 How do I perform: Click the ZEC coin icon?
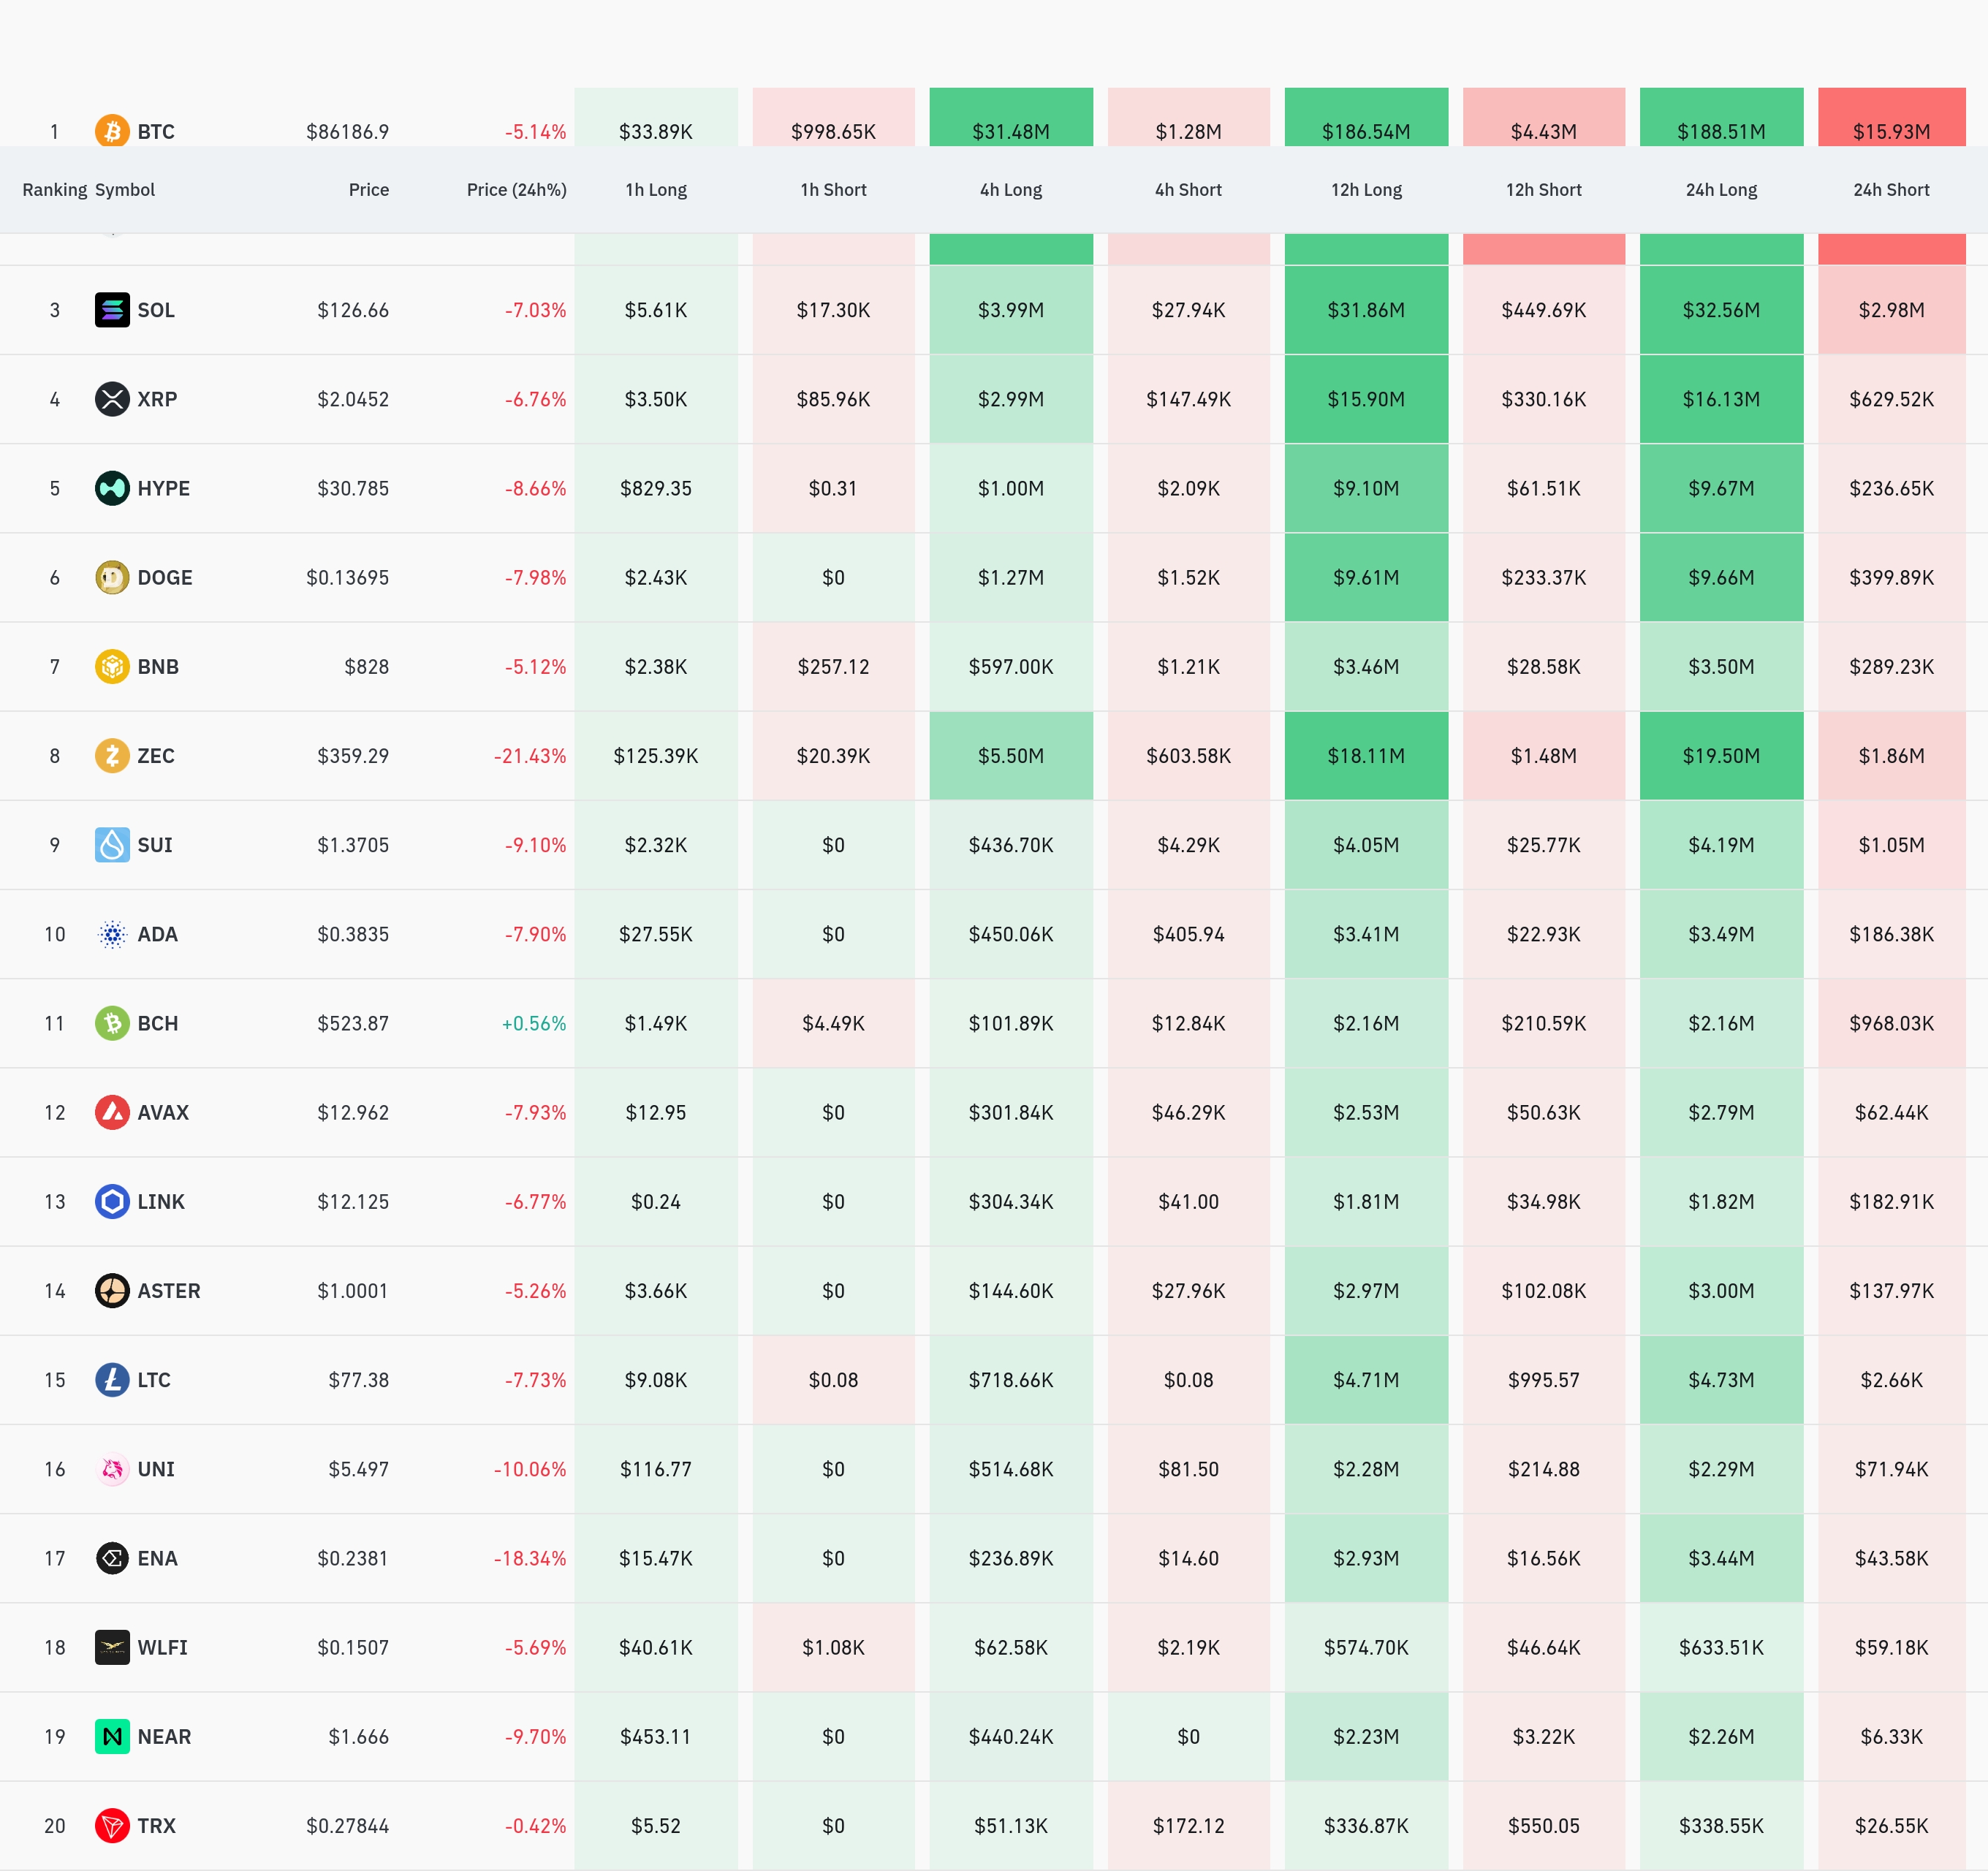coord(112,756)
